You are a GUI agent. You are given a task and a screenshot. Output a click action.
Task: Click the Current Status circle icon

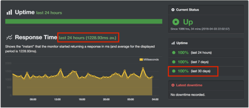pyautogui.click(x=173, y=10)
